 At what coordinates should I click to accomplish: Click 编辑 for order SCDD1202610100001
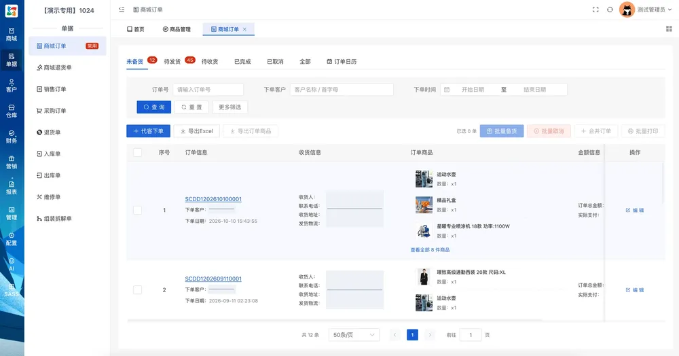635,210
